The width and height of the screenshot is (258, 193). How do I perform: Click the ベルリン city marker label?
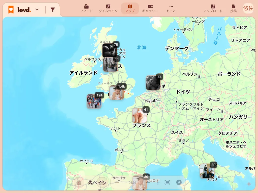coord(190,74)
